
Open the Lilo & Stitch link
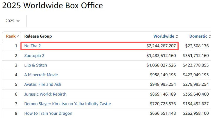point(36,65)
